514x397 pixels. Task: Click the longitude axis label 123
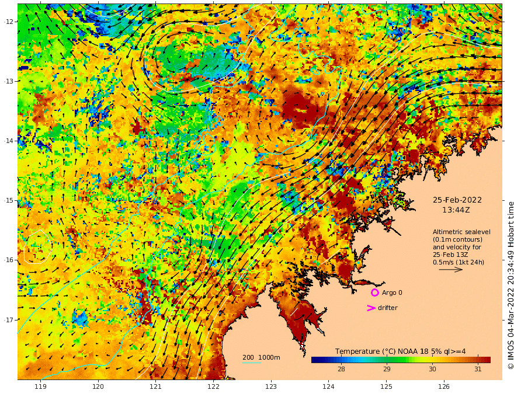[x=271, y=386]
